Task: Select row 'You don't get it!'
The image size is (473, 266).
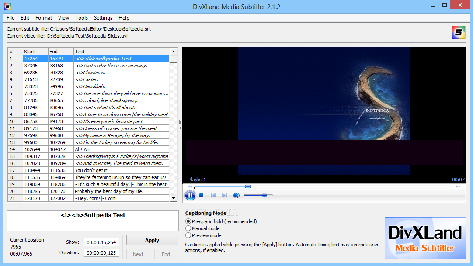Action: (x=89, y=170)
